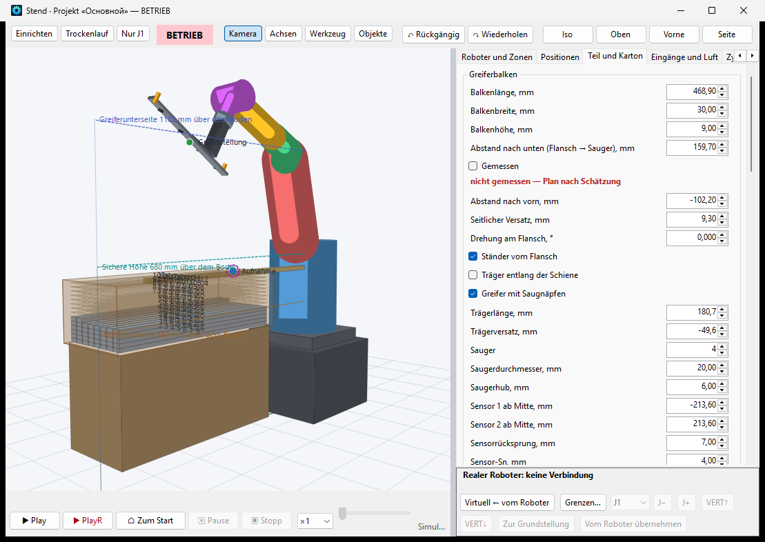Open the Roboter und Zonen tab

click(497, 57)
